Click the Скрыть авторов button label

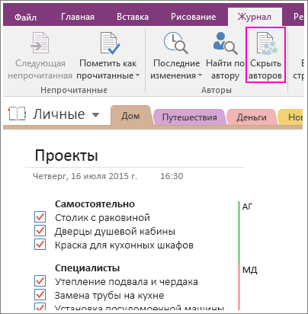265,69
